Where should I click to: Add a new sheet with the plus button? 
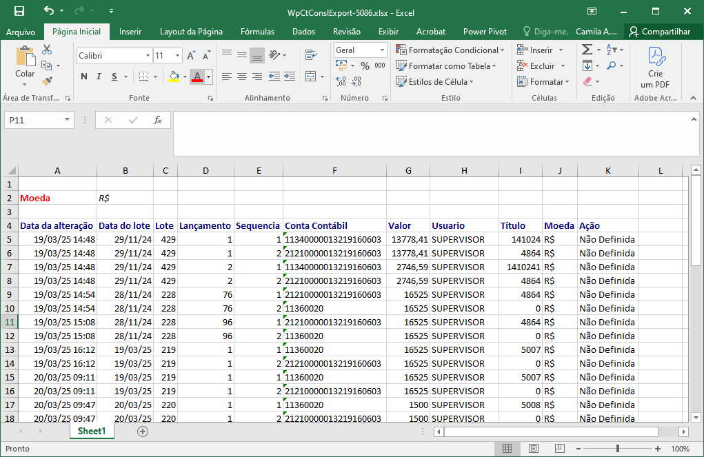[x=142, y=431]
